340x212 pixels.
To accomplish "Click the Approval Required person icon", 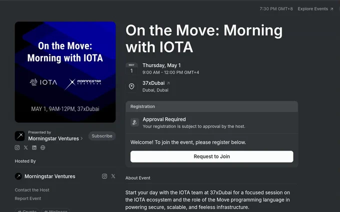I will coord(134,122).
